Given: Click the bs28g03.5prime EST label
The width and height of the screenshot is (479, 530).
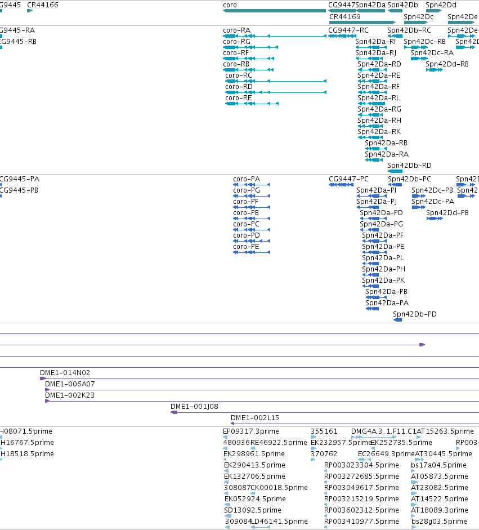Looking at the screenshot, I should (x=439, y=521).
